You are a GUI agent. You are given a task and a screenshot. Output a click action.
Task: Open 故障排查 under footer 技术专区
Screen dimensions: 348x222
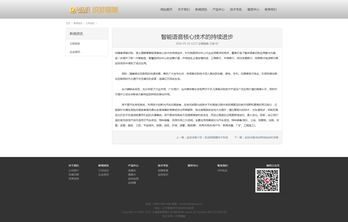click(x=163, y=170)
